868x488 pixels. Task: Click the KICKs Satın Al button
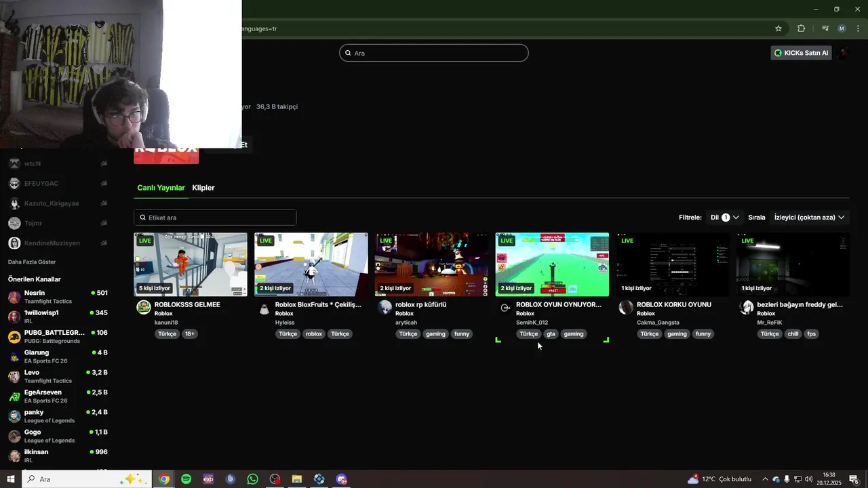click(x=801, y=53)
